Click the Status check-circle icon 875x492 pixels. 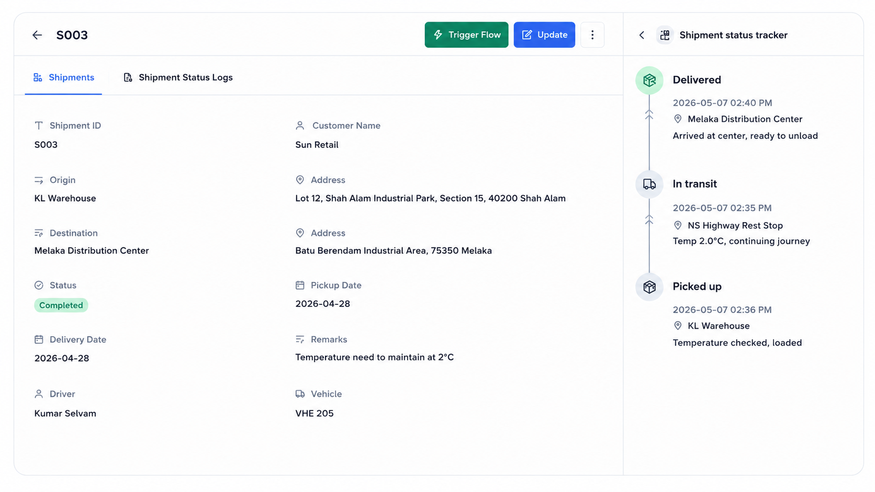[39, 285]
